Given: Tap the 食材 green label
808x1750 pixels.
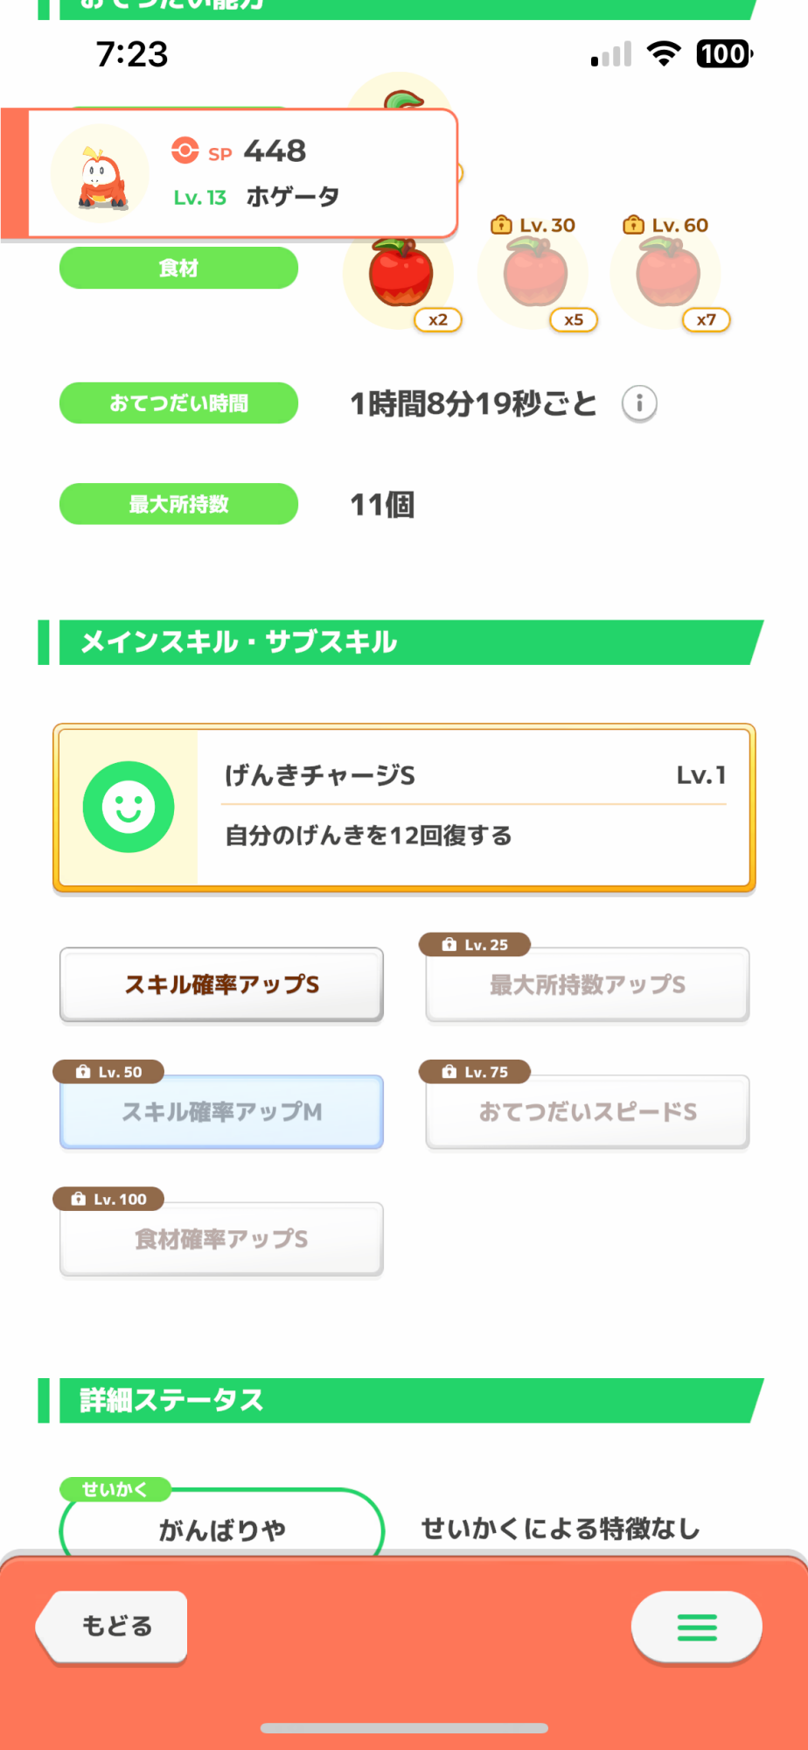Looking at the screenshot, I should (178, 268).
